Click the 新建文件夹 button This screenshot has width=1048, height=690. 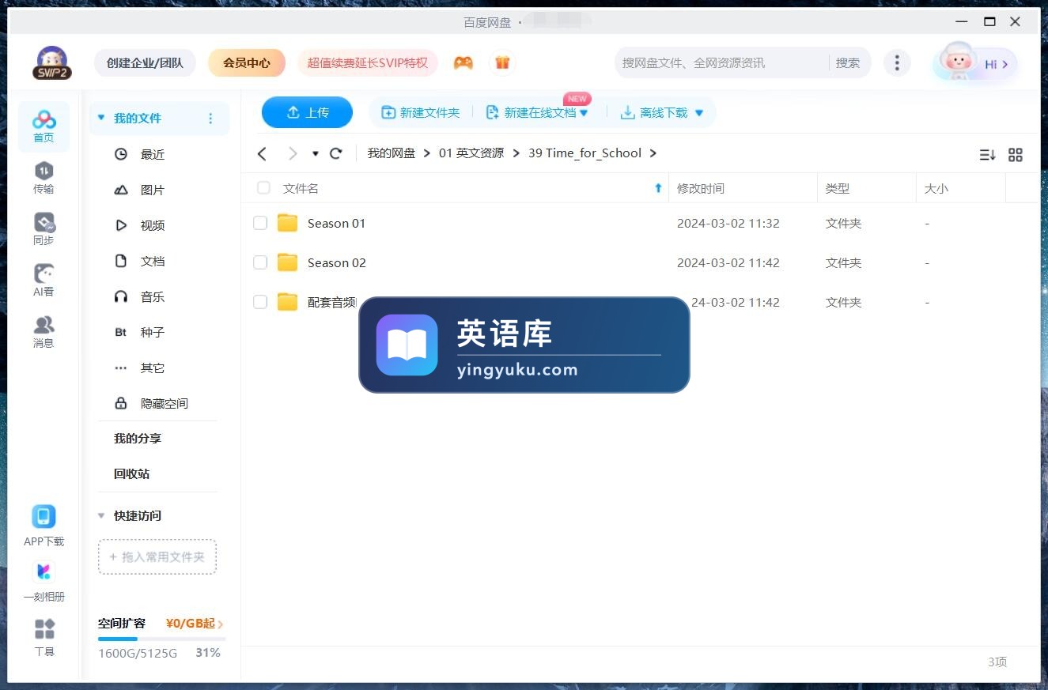421,113
